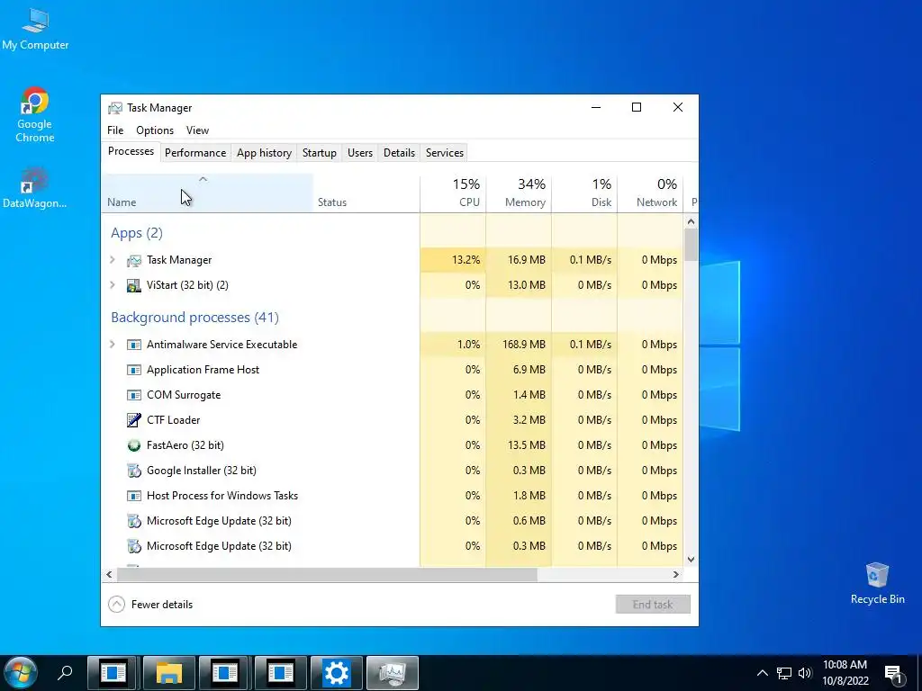Screen dimensions: 922x691
Task: Click the Microsoft Edge Update 0.3 MB icon
Action: pyautogui.click(x=134, y=546)
